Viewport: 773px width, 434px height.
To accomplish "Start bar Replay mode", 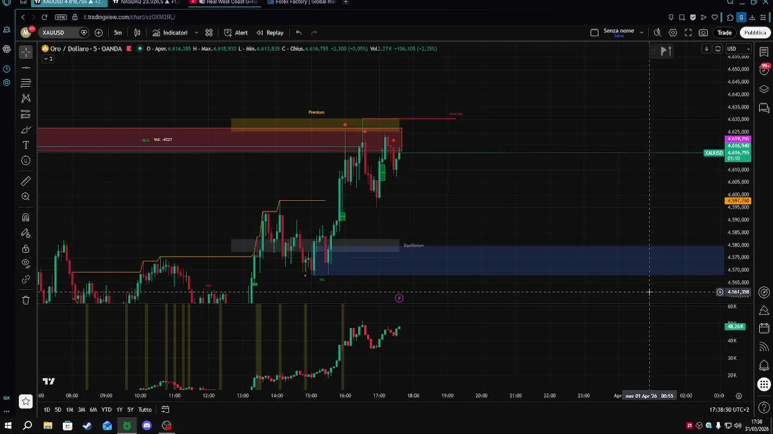I will (x=269, y=33).
